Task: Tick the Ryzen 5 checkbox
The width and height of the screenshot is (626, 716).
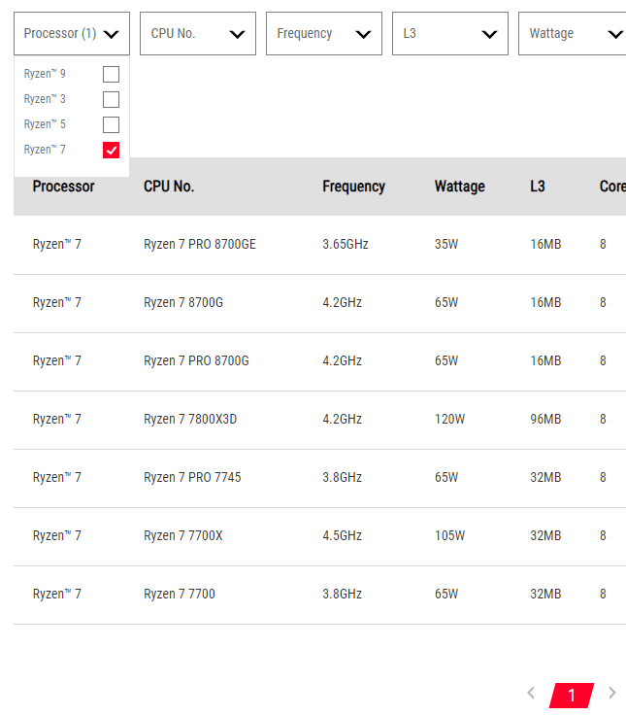Action: [x=111, y=124]
